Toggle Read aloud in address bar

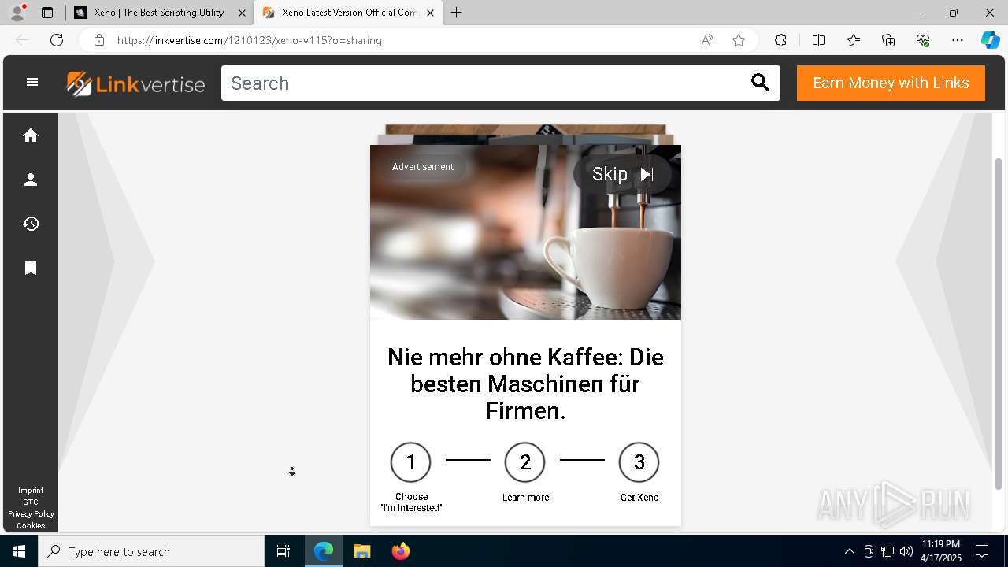tap(707, 40)
